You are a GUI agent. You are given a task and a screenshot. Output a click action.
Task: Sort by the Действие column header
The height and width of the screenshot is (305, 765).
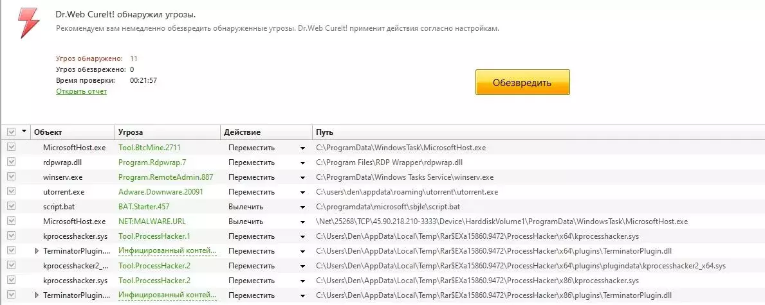tap(242, 132)
